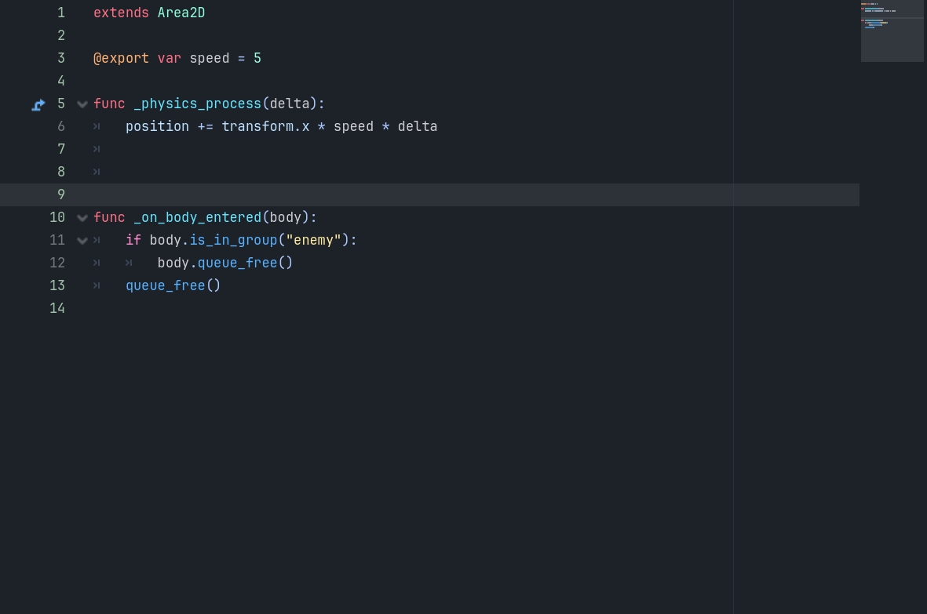Viewport: 927px width, 614px height.
Task: Place cursor on the Area2D keyword
Action: click(x=181, y=13)
